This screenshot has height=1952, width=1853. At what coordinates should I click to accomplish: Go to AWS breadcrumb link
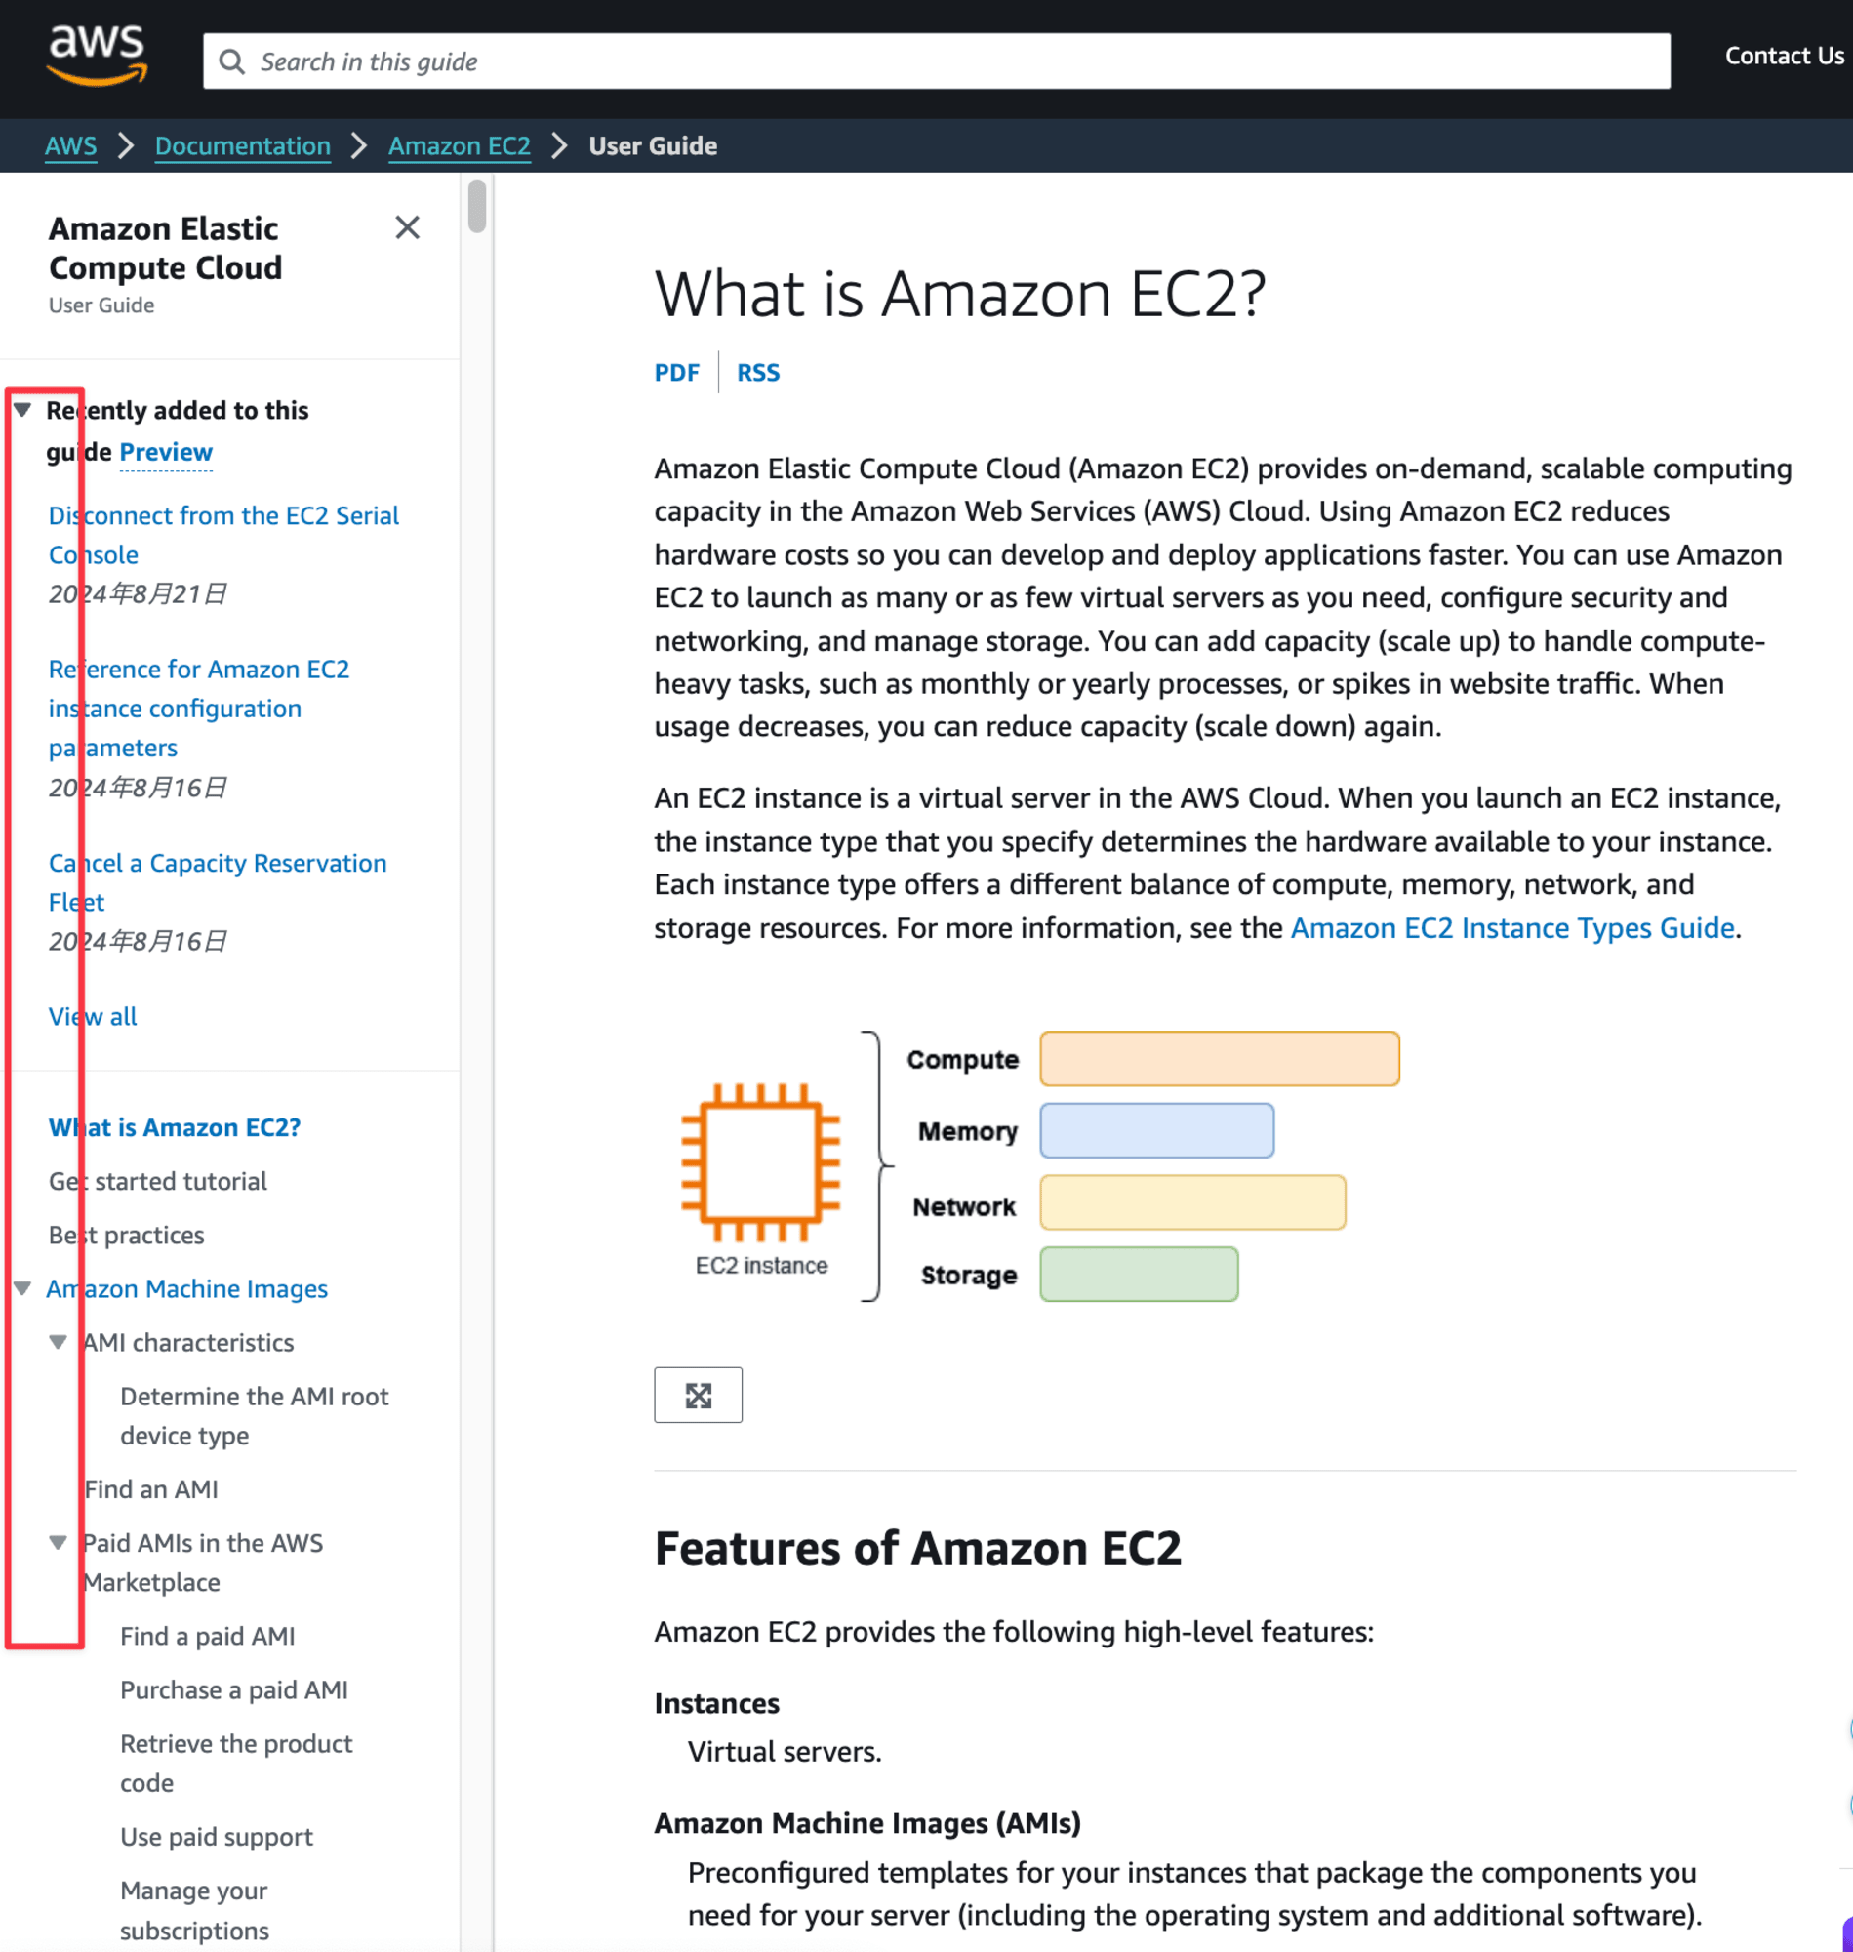[71, 146]
